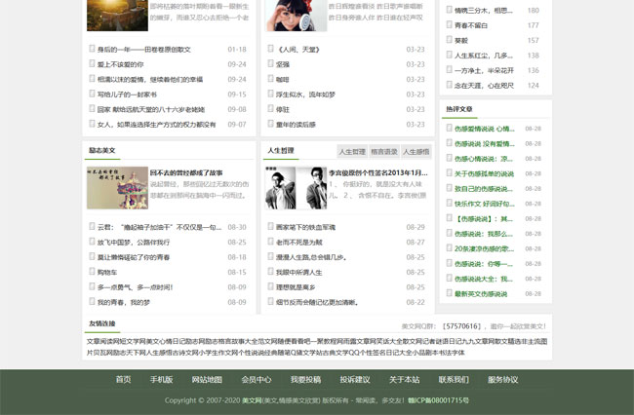Click the document icon beside 爱上不该爱的你
Viewport: 634px width, 415px height.
(92, 63)
